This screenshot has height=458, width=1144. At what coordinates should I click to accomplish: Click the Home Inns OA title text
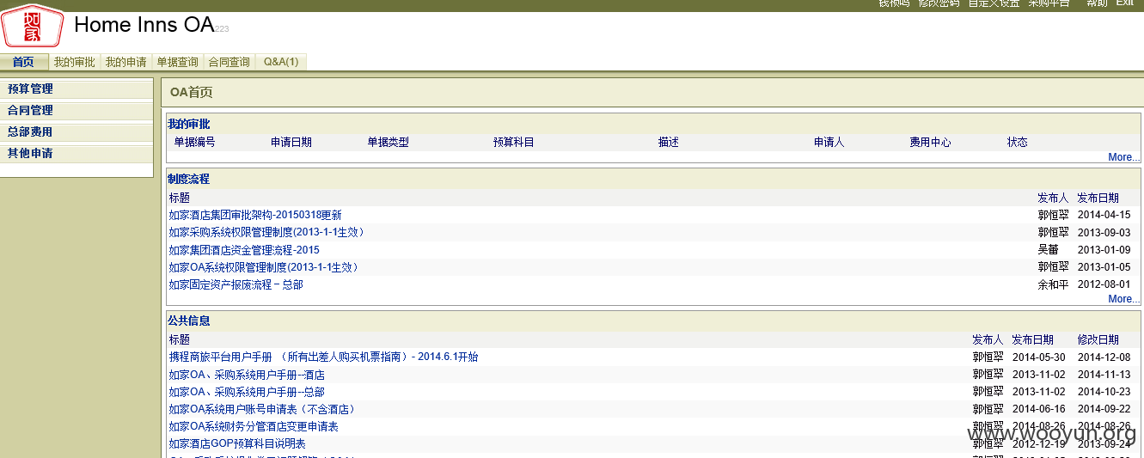point(144,25)
